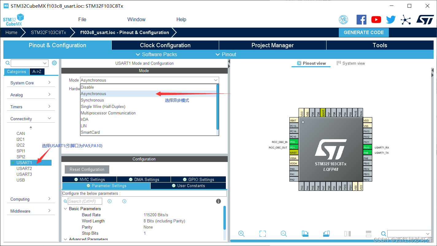The height and width of the screenshot is (246, 437).
Task: Open the Window menu
Action: click(x=136, y=19)
